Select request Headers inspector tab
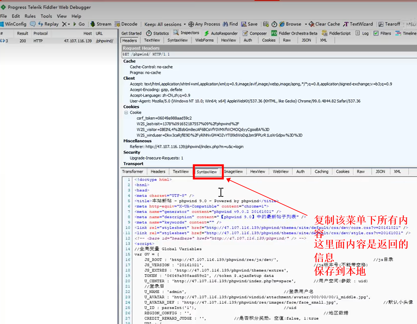This screenshot has width=417, height=324. click(x=130, y=41)
